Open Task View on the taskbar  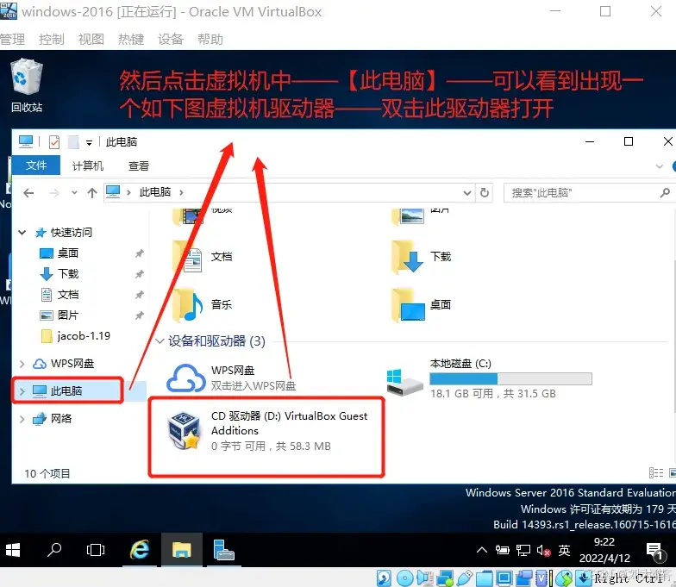point(96,550)
